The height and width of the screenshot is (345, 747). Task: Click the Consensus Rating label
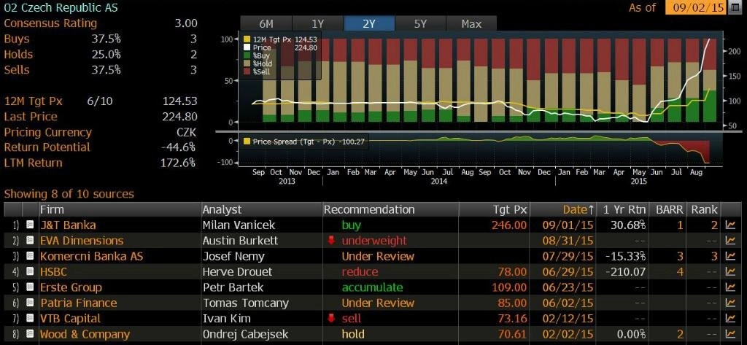pos(50,23)
